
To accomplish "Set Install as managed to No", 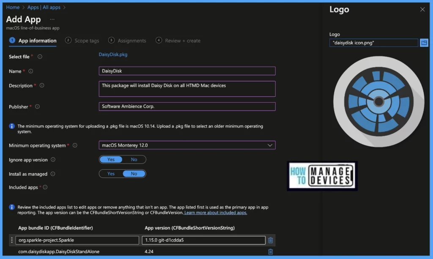I will click(134, 174).
